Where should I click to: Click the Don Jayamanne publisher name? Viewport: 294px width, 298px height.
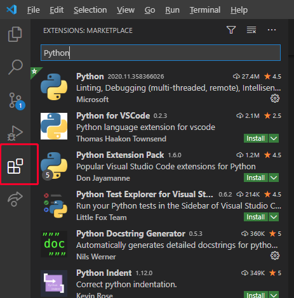click(x=103, y=178)
